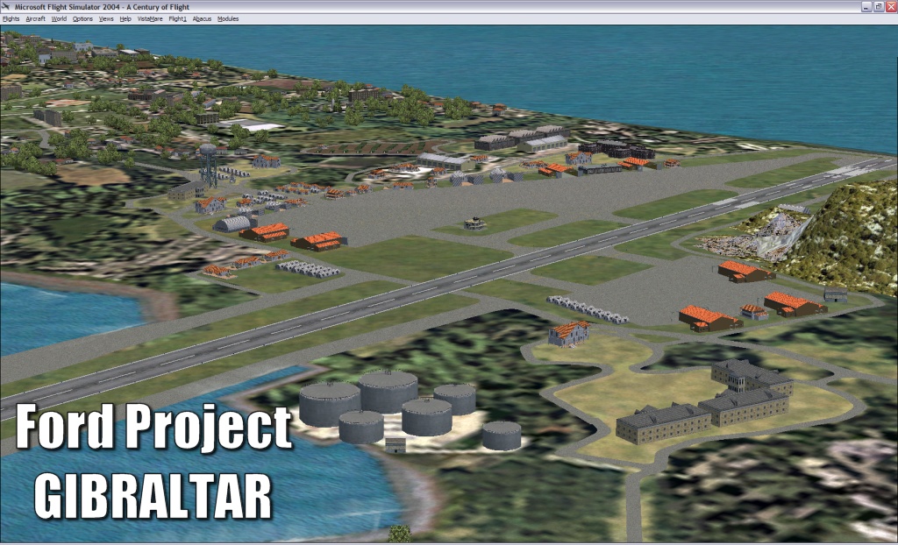Open the Modules menu
Image resolution: width=898 pixels, height=545 pixels.
(228, 19)
